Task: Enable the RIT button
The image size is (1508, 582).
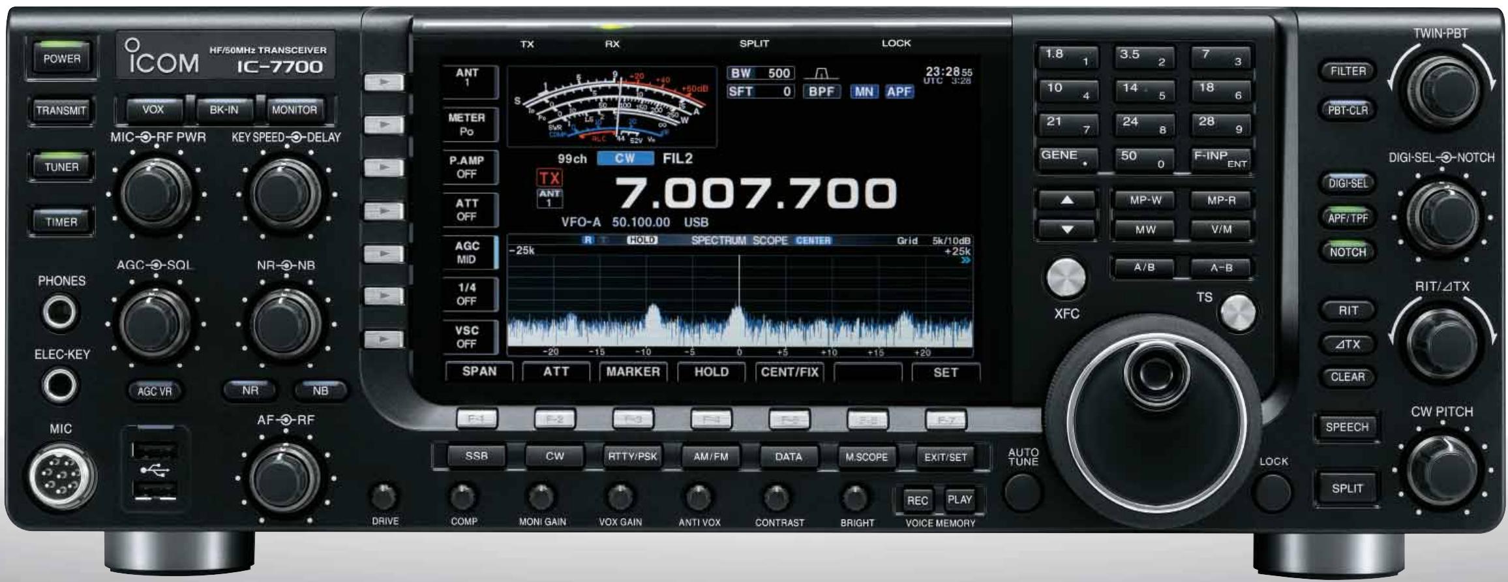Action: pyautogui.click(x=1348, y=311)
